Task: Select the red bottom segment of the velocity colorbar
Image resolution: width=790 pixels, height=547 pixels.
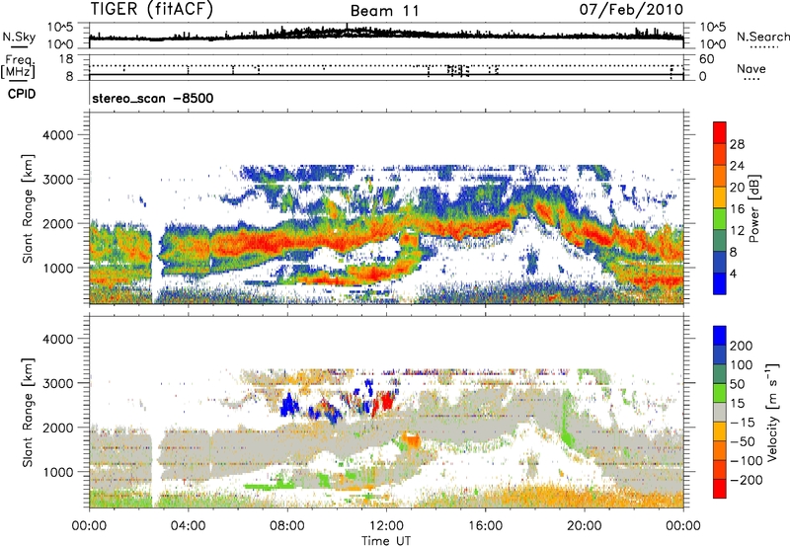Action: [x=720, y=489]
